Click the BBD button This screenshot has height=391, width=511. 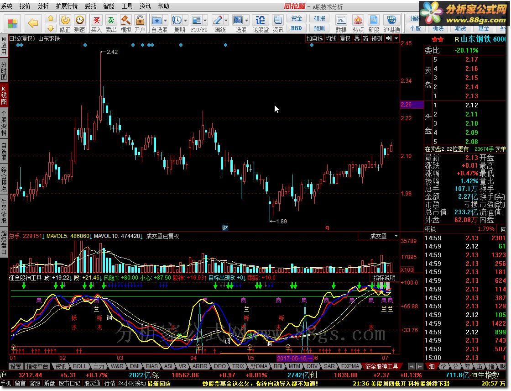coord(297,28)
